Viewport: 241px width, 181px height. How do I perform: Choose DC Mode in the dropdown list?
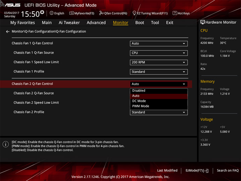point(159,101)
